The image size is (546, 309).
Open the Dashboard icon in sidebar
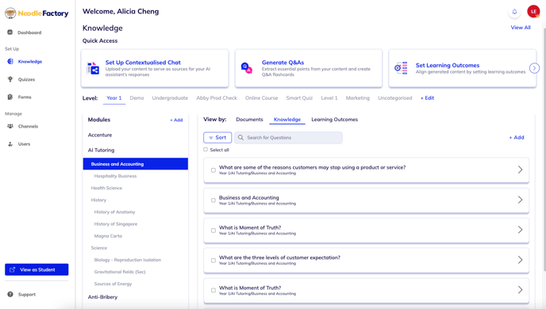click(x=10, y=32)
